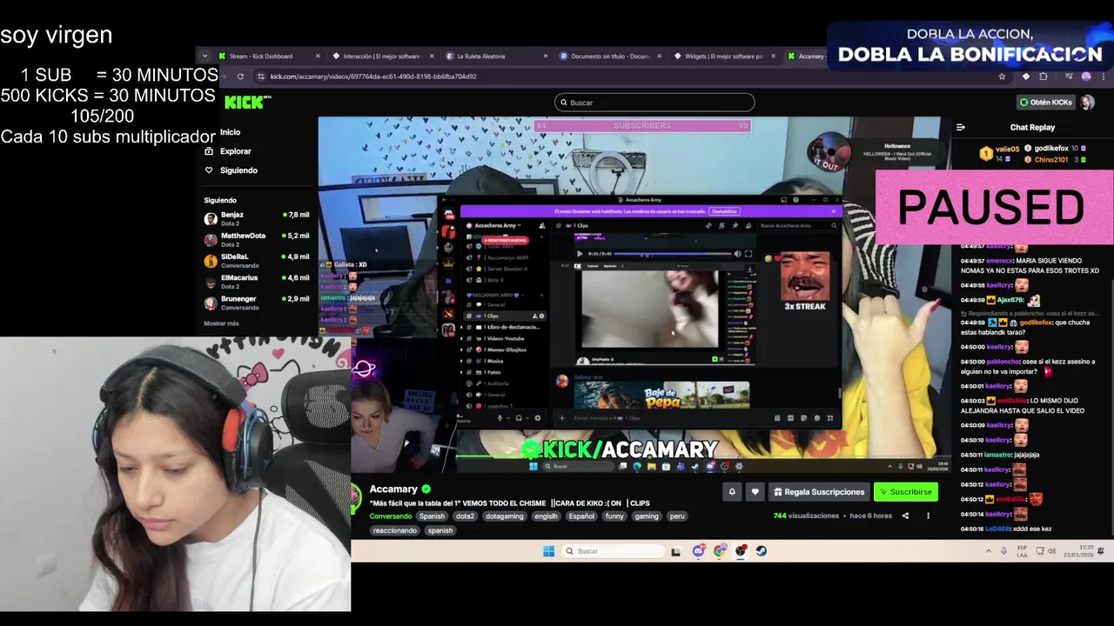Click the browser address bar URL
The image size is (1114, 626).
373,77
